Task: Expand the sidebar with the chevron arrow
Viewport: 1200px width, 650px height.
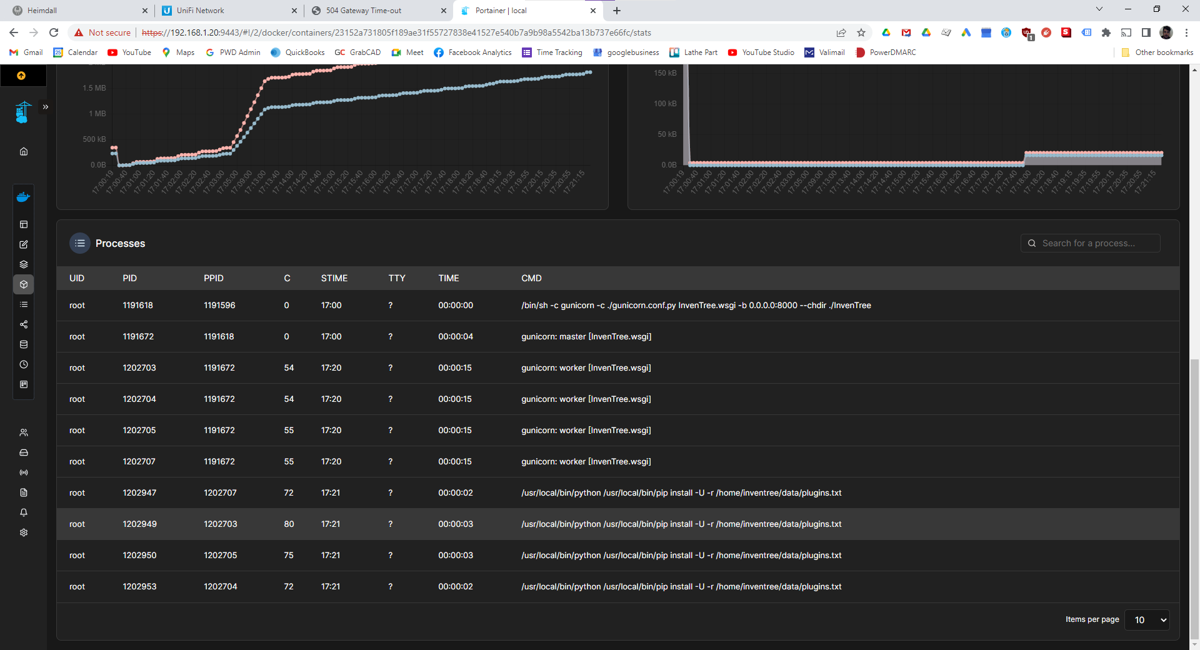Action: pyautogui.click(x=44, y=107)
